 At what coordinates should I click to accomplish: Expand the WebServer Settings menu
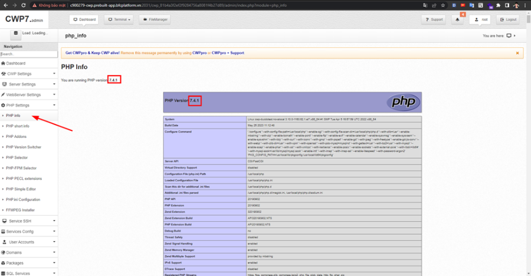point(29,95)
